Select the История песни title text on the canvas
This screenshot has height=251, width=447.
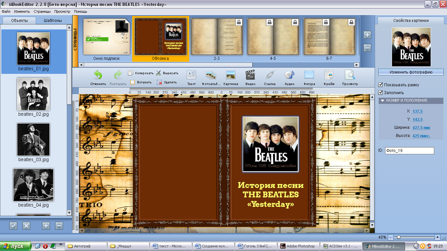click(x=271, y=195)
